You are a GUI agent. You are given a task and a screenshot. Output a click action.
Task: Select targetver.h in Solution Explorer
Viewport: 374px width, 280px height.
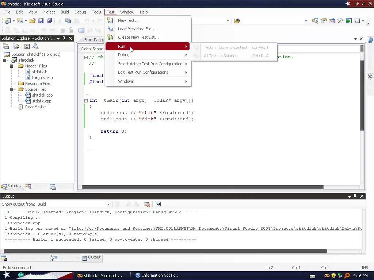click(42, 78)
